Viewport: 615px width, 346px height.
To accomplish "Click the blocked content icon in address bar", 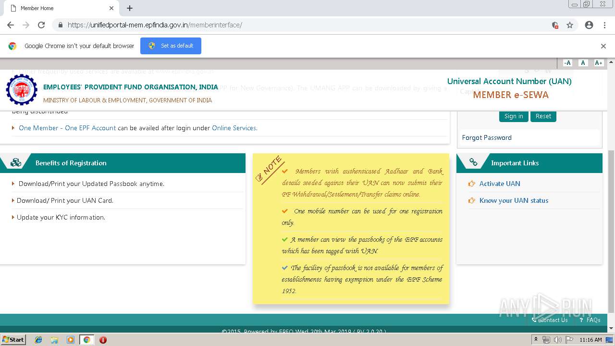I will (555, 25).
